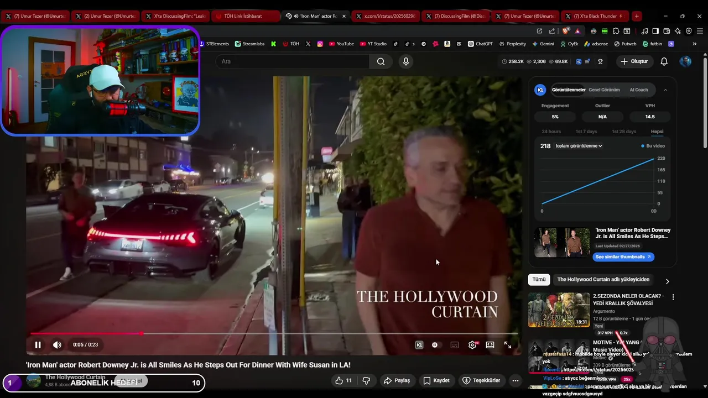Enter fullscreen mode in the player
Screen dimensions: 708x398
(508, 345)
